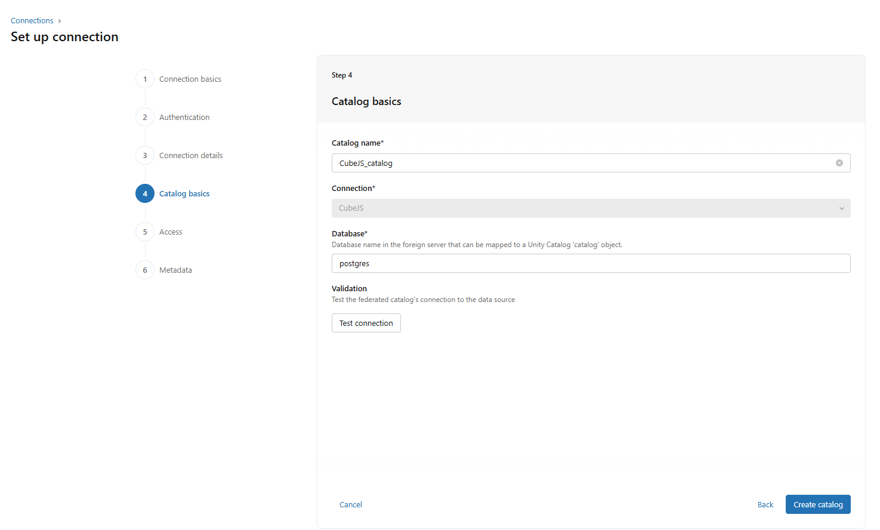Select step 1 circle for Connection basics
This screenshot has width=880, height=530.
145,79
